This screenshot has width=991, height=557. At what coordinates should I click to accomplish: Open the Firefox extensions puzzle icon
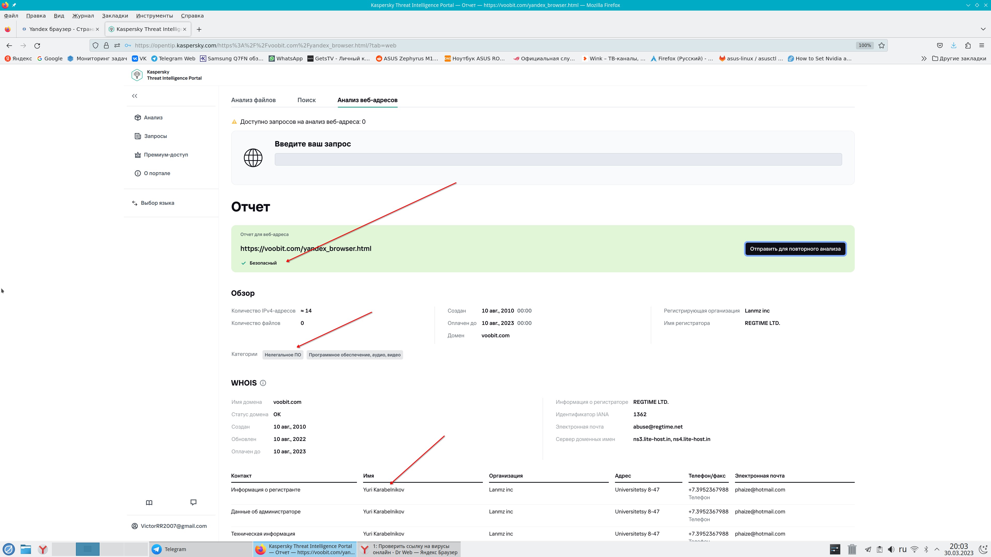pos(968,45)
